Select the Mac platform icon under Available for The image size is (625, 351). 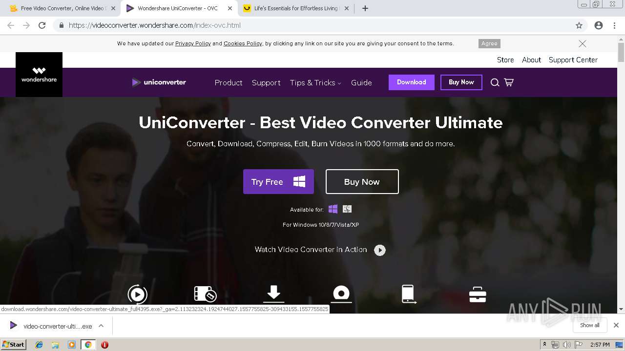[347, 209]
